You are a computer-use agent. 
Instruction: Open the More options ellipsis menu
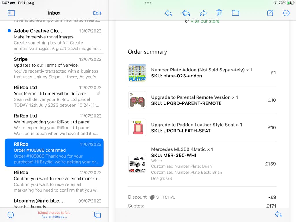click(x=286, y=13)
